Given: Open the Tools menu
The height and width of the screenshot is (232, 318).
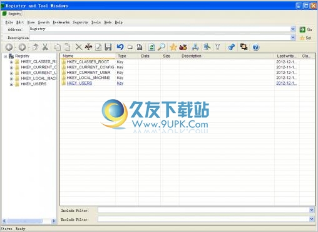Looking at the screenshot, I should click(x=96, y=22).
